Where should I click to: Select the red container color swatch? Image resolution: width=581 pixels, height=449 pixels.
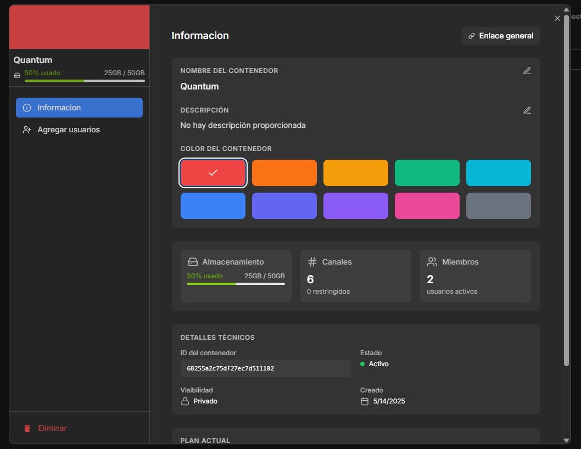coord(213,173)
